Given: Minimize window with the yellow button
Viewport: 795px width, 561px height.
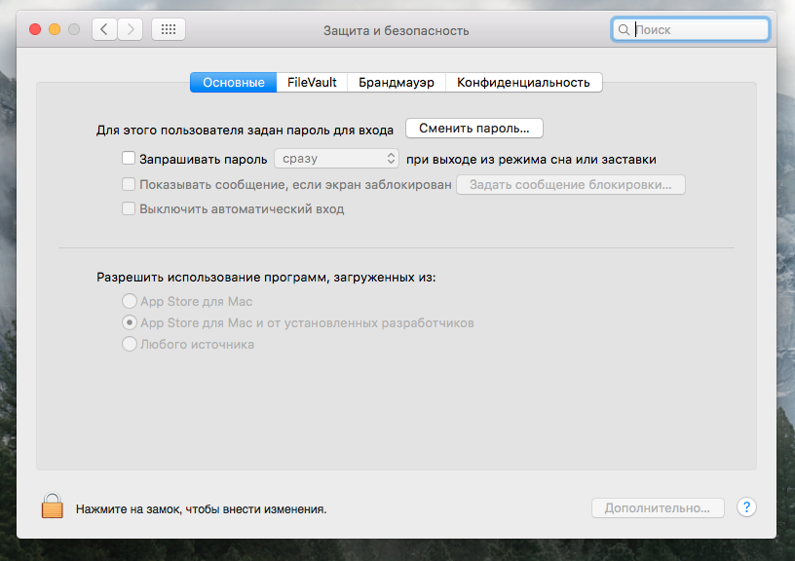Looking at the screenshot, I should pyautogui.click(x=55, y=29).
